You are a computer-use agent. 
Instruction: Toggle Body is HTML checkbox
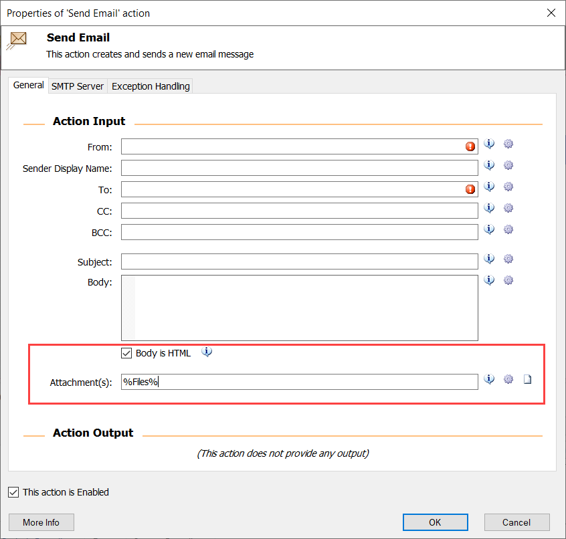point(126,353)
